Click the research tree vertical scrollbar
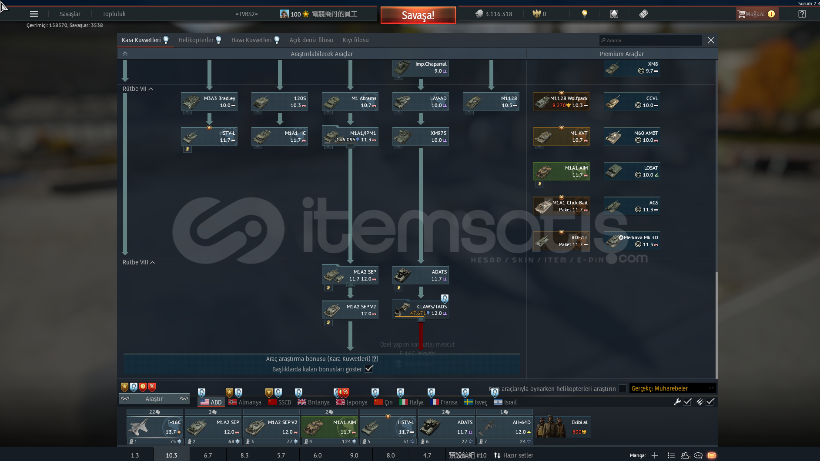The height and width of the screenshot is (461, 820). coord(716,324)
